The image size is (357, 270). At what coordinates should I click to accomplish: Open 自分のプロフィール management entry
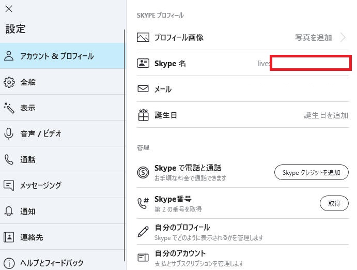243,232
